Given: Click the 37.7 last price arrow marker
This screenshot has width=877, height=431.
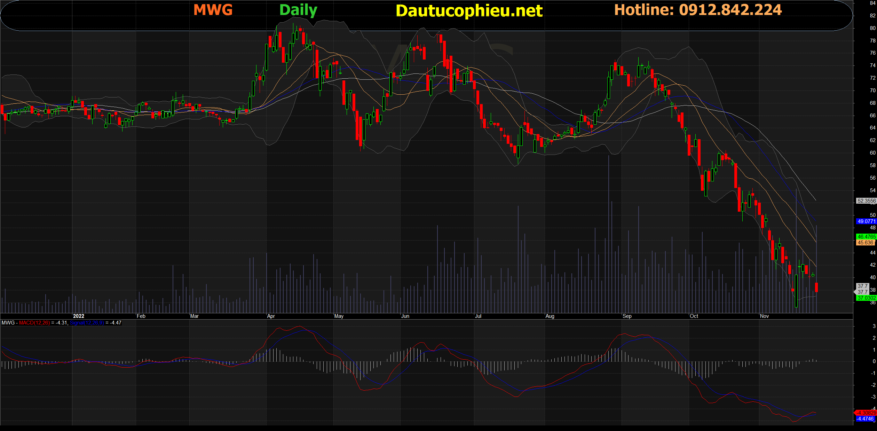Looking at the screenshot, I should 862,289.
